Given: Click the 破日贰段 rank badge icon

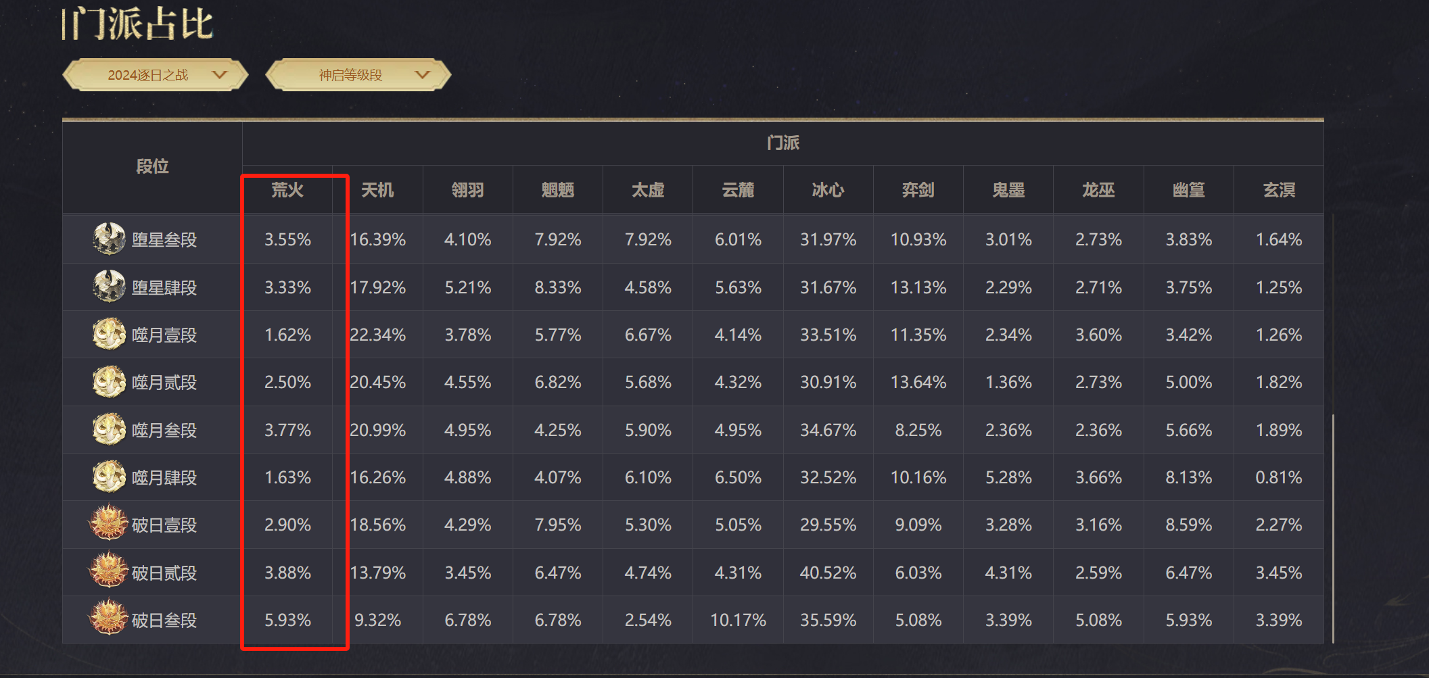Looking at the screenshot, I should coord(108,572).
